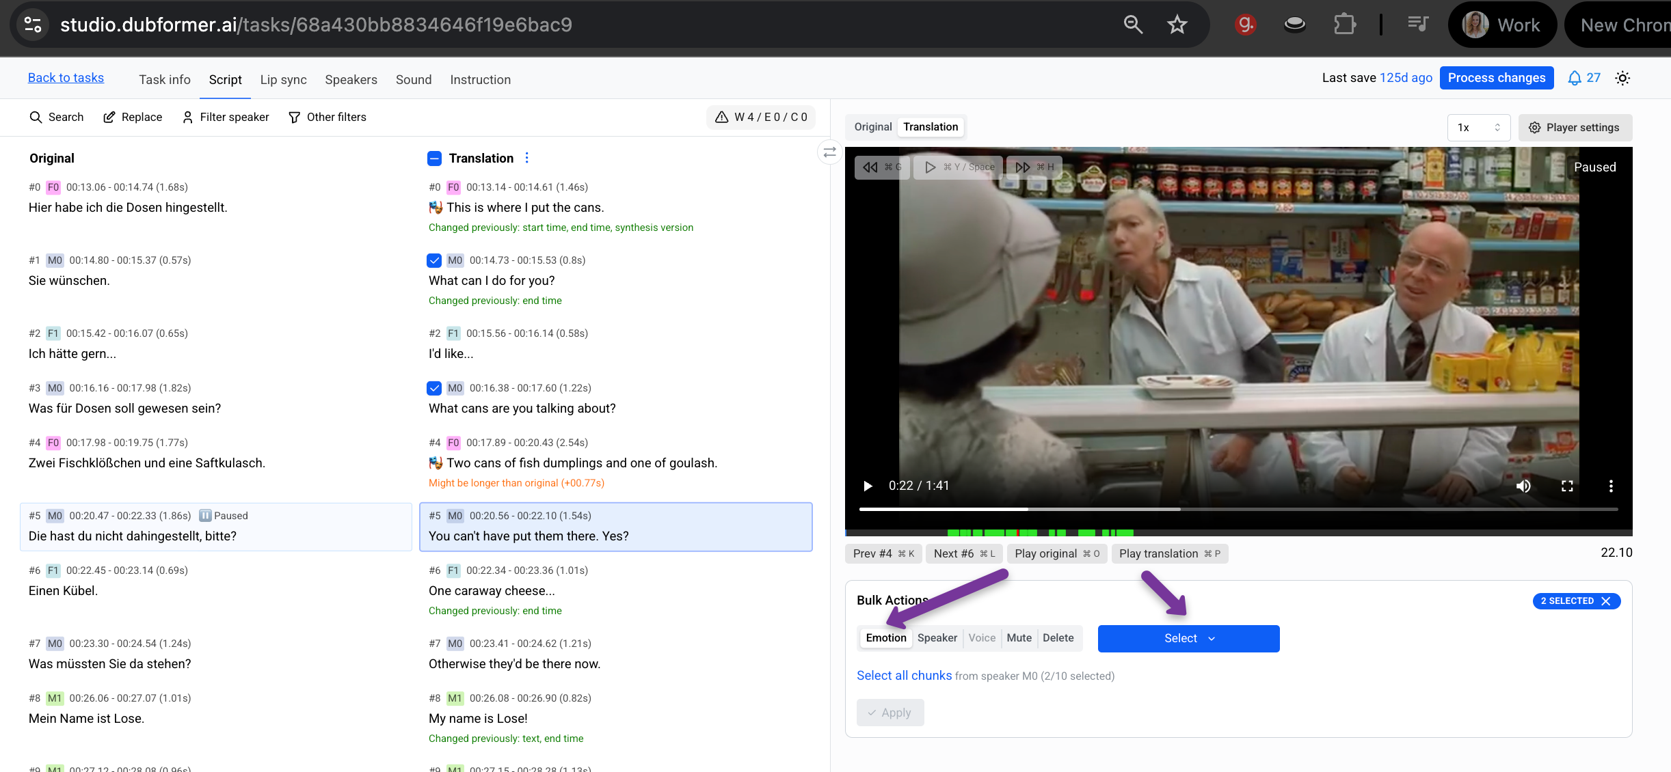This screenshot has height=772, width=1671.
Task: Open the media control playlist icon
Action: click(1418, 25)
